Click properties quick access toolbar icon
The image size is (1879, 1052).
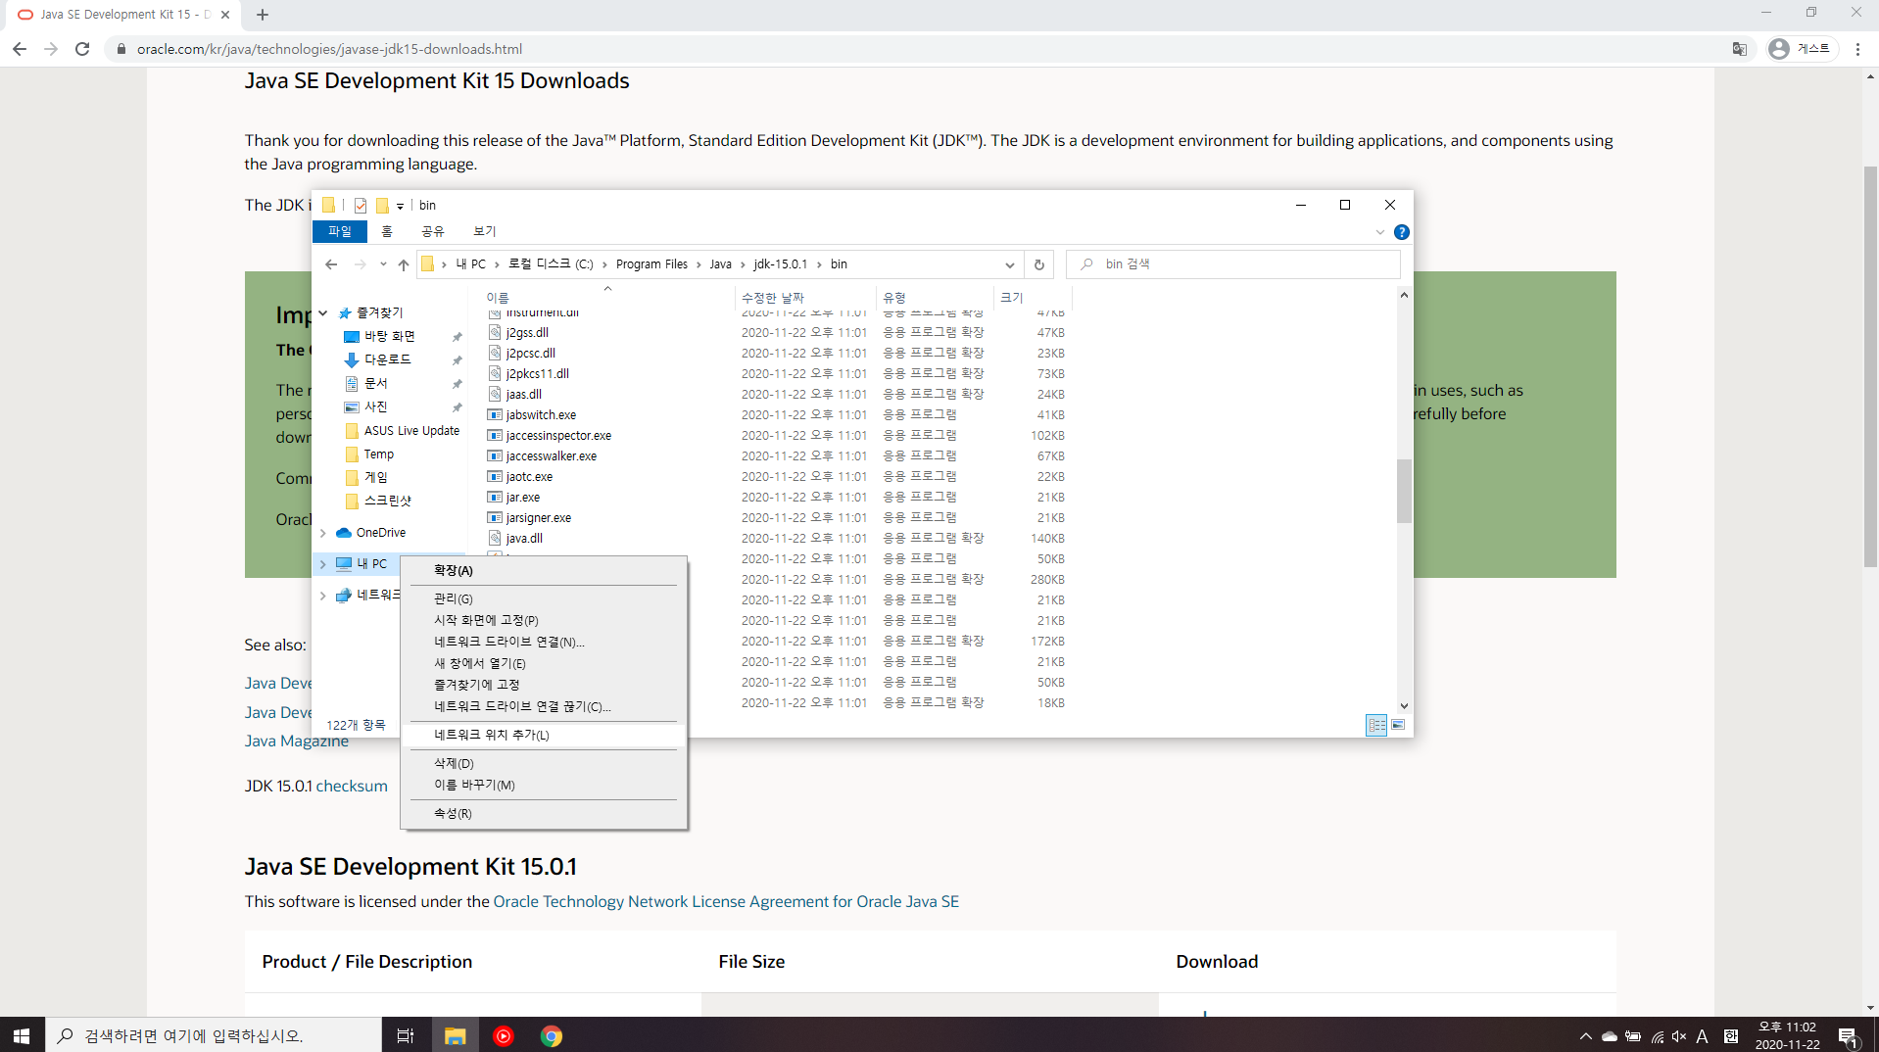[361, 205]
